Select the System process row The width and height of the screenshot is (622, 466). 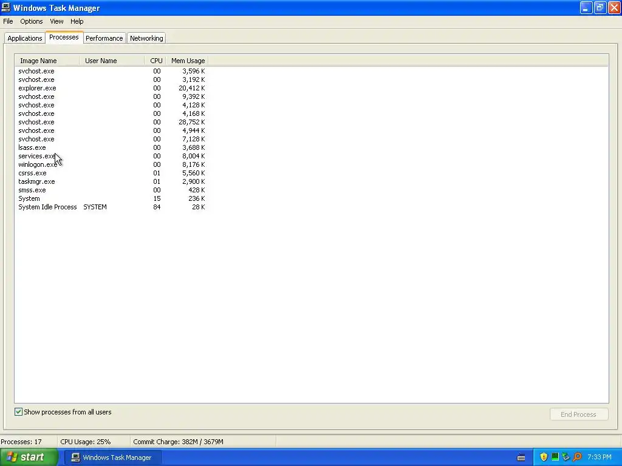click(x=112, y=198)
